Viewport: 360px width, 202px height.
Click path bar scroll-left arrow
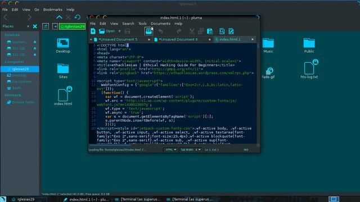pos(55,26)
